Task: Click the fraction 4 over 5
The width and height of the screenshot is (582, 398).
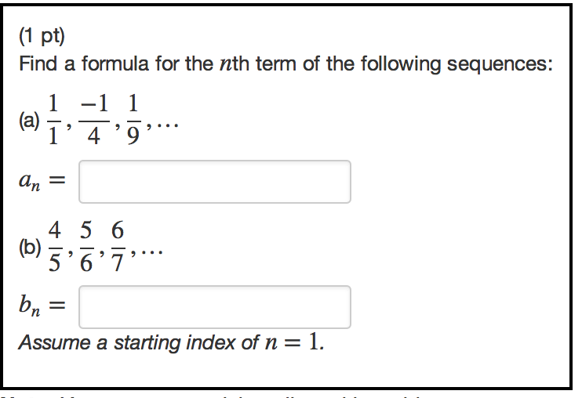Action: [x=55, y=247]
